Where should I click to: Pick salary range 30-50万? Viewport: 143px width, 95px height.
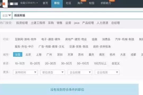(x=66, y=63)
